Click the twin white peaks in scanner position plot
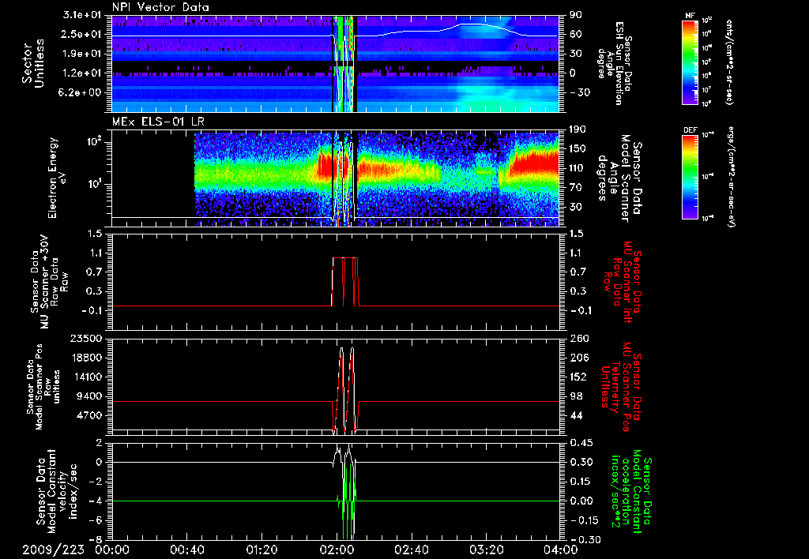The image size is (809, 559). pyautogui.click(x=347, y=390)
